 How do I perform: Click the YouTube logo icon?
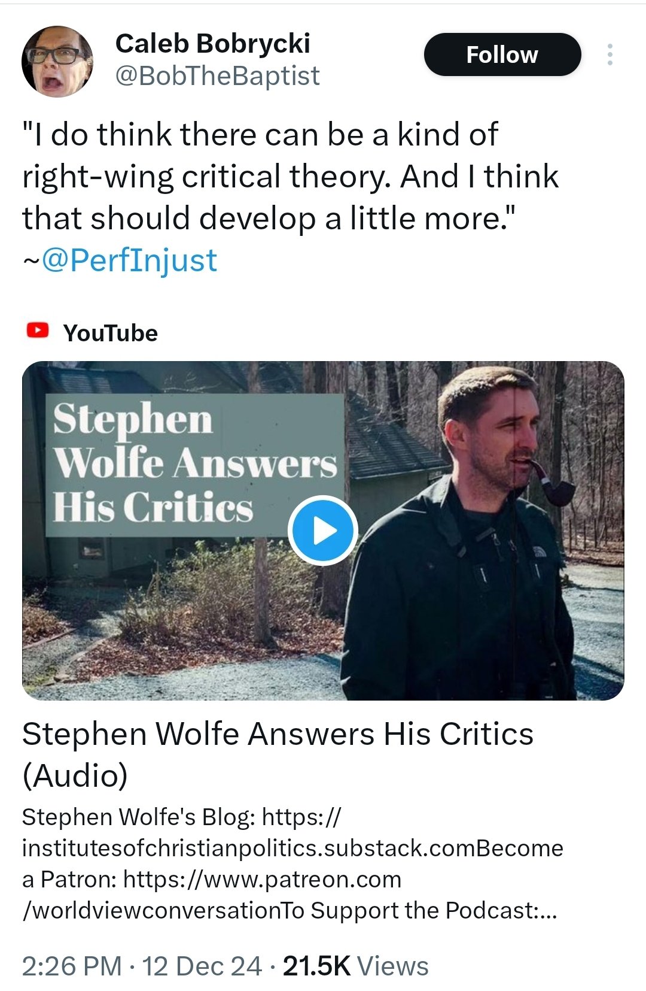pyautogui.click(x=38, y=331)
